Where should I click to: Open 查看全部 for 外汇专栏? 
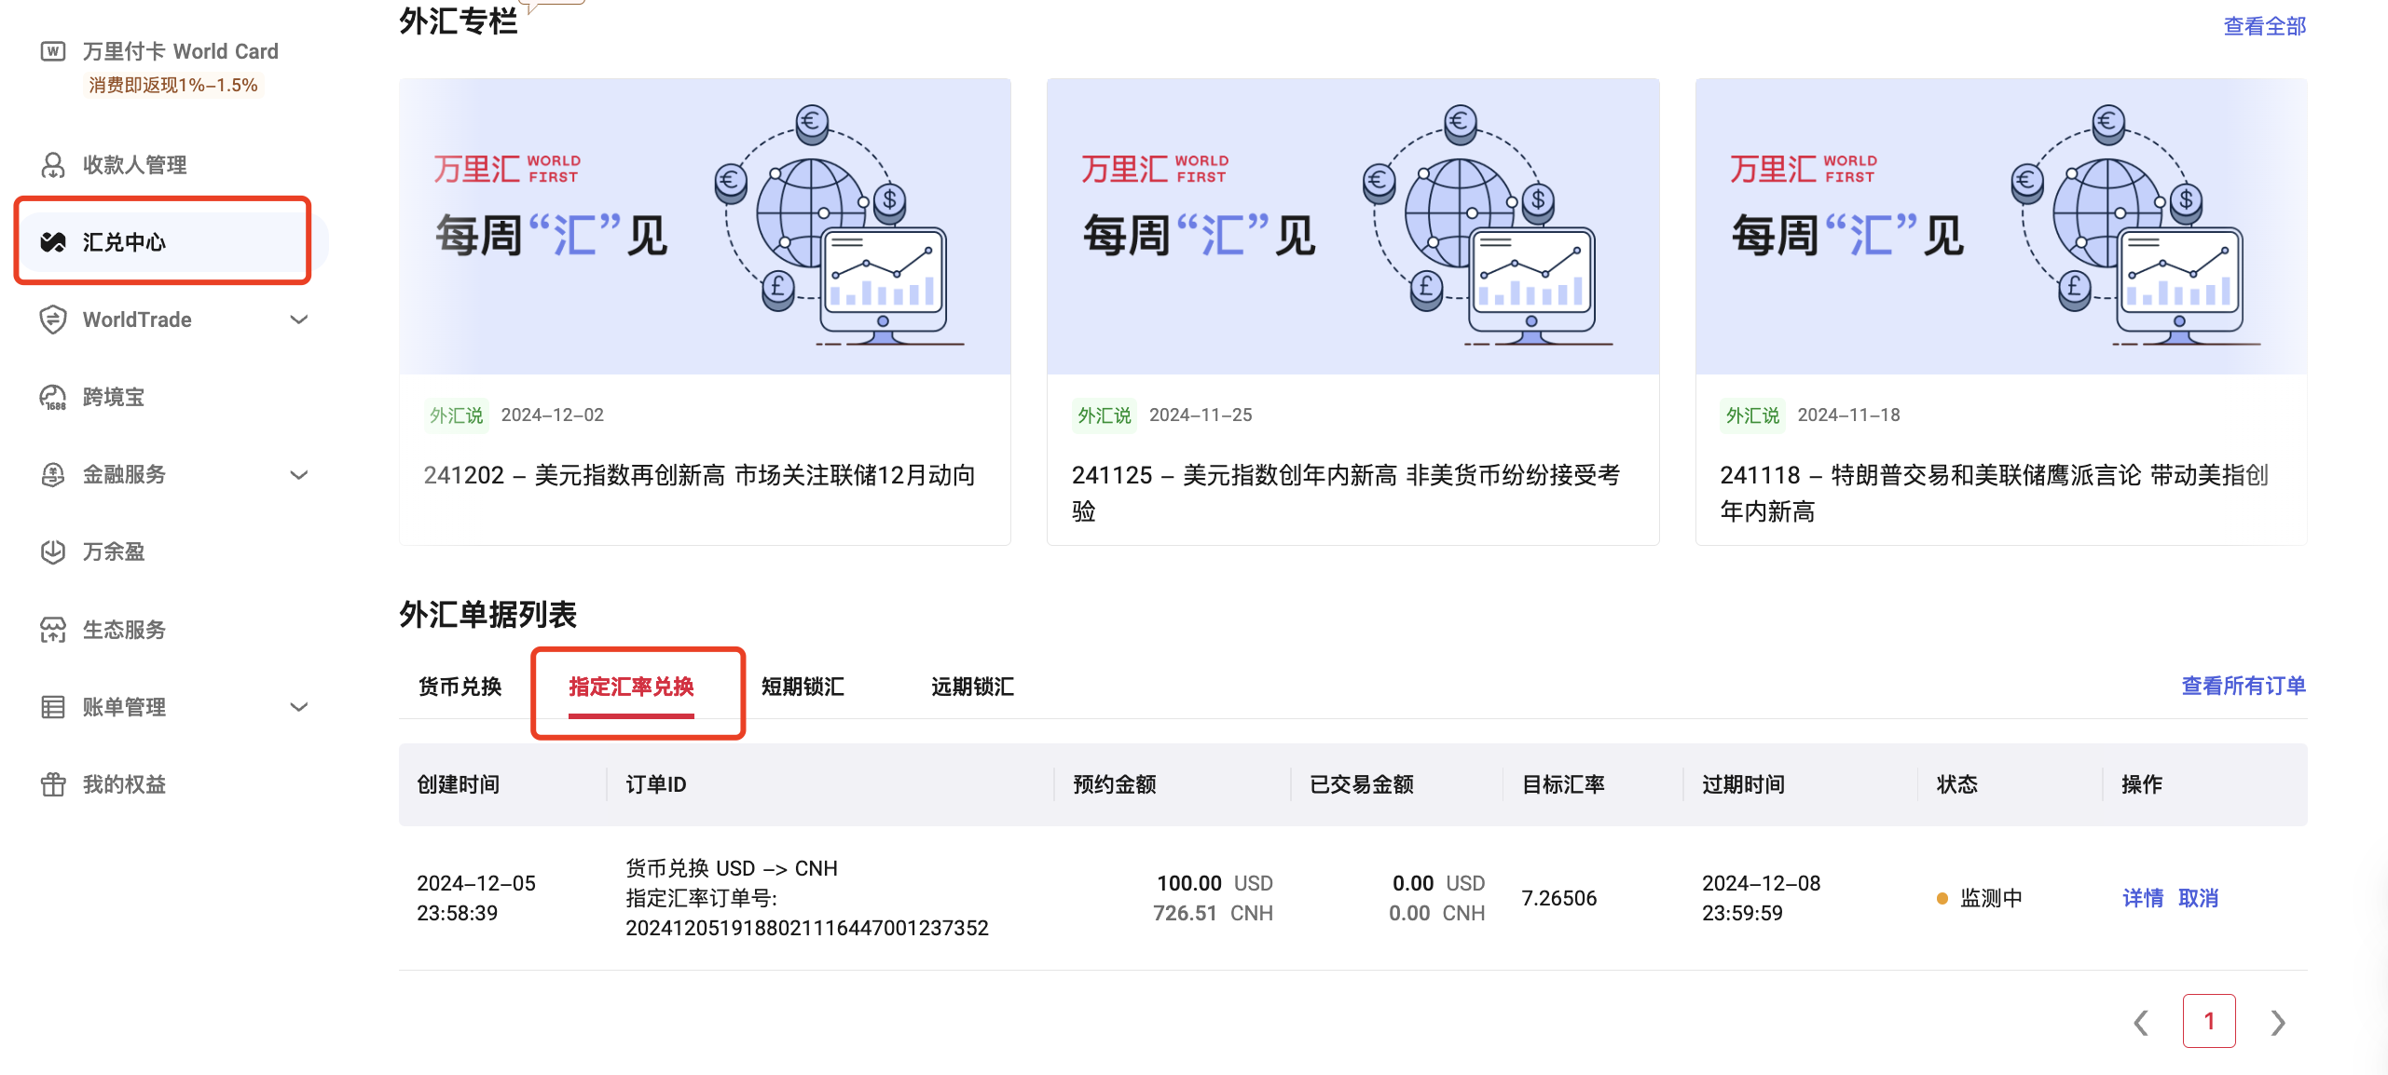tap(2265, 25)
